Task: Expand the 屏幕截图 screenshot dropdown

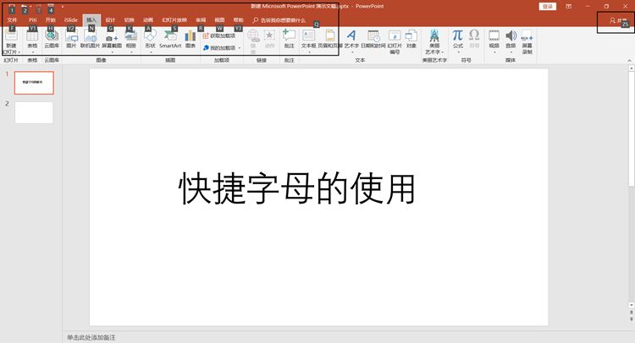Action: click(x=112, y=52)
